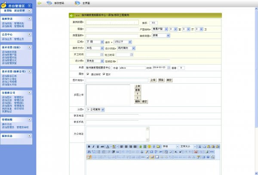Click the yellow back arrow icon

40,3
